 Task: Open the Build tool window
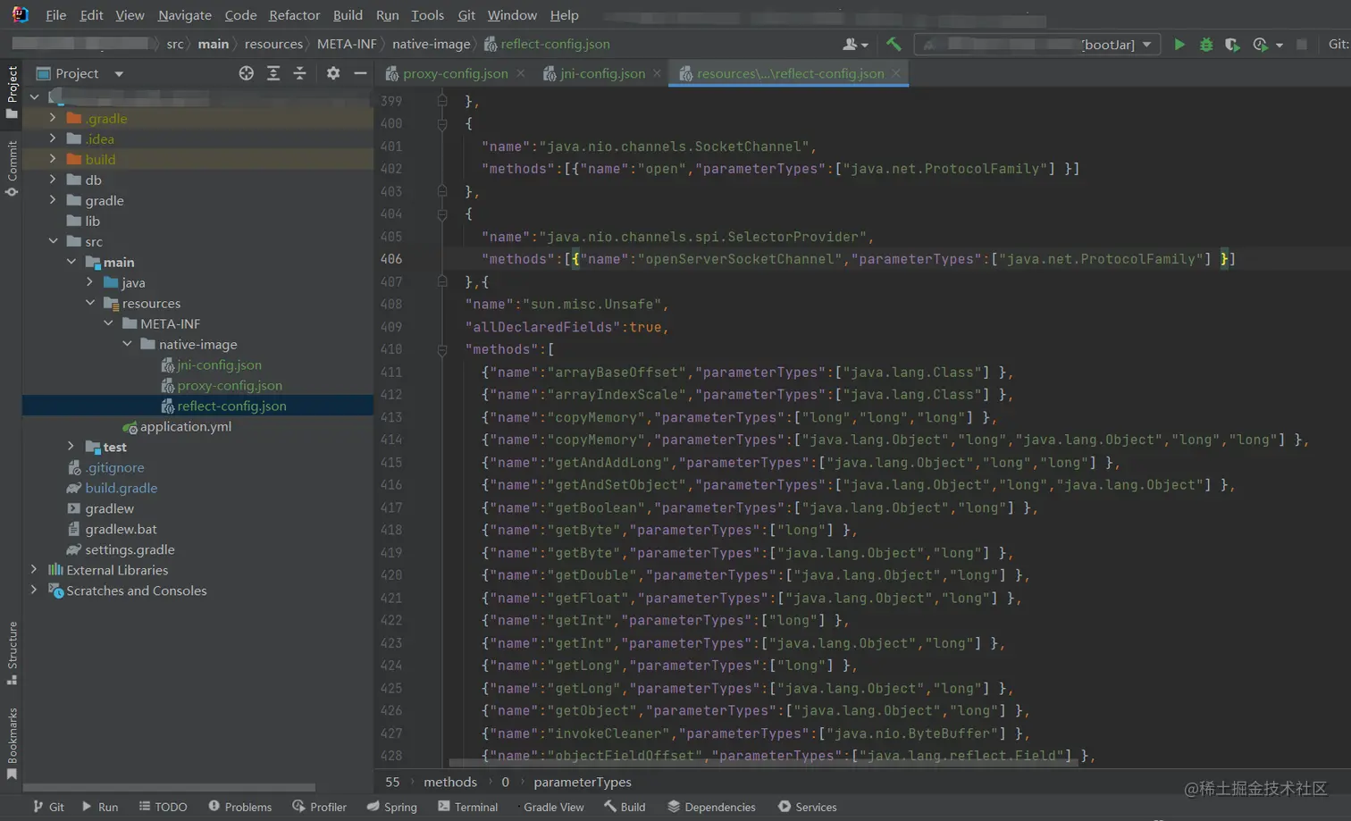(x=625, y=807)
